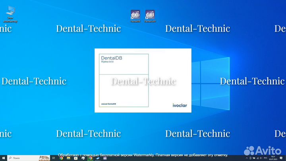
Task: Open the notification center icon
Action: [282, 158]
